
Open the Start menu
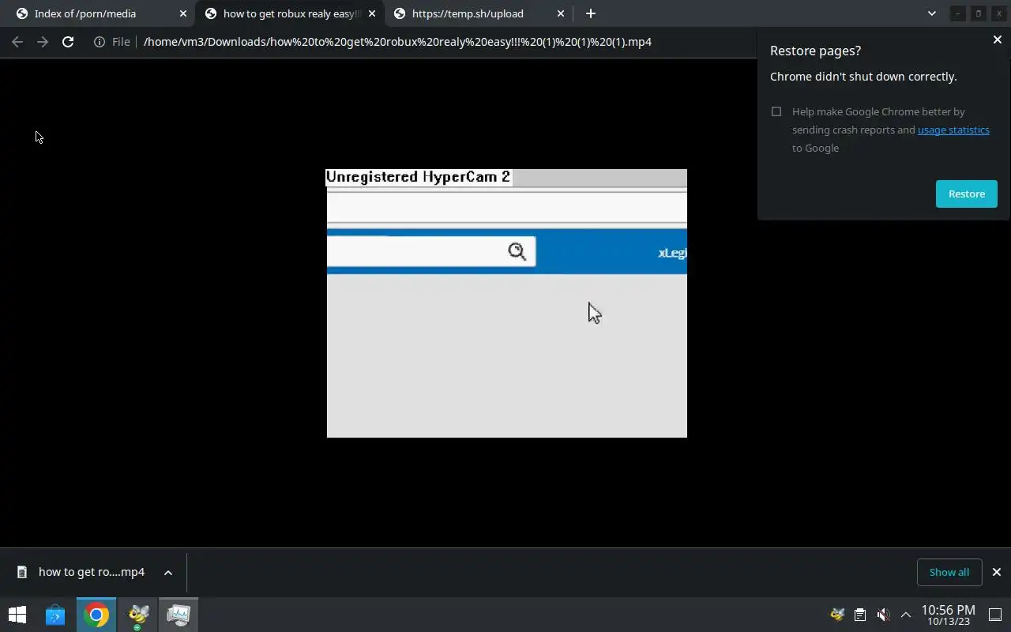pyautogui.click(x=17, y=615)
